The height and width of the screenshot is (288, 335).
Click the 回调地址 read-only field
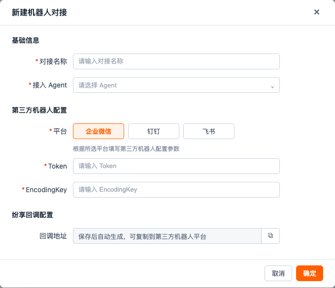(167, 236)
